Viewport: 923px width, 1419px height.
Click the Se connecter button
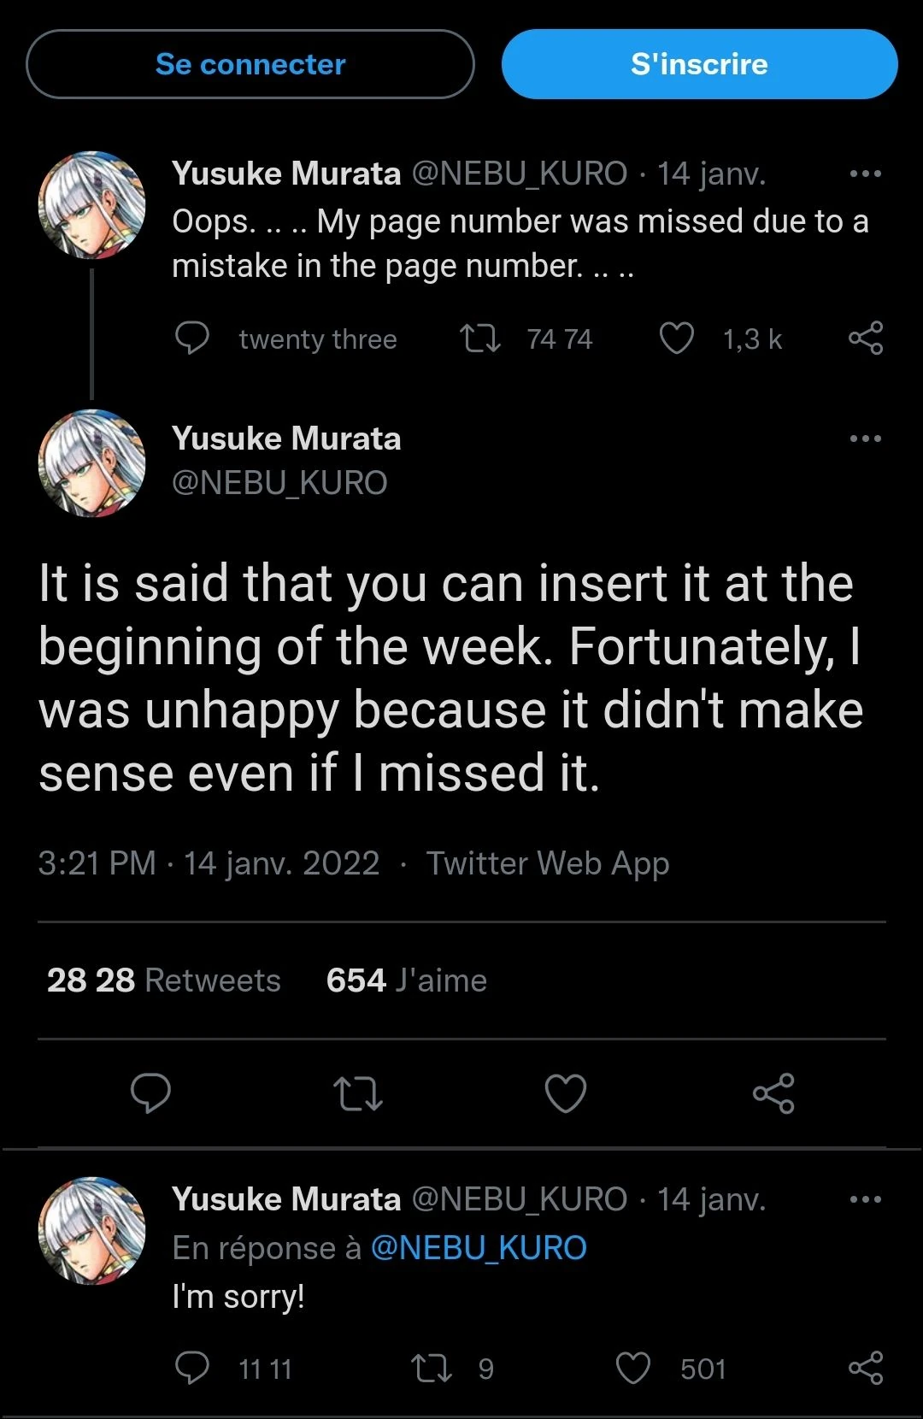[250, 64]
